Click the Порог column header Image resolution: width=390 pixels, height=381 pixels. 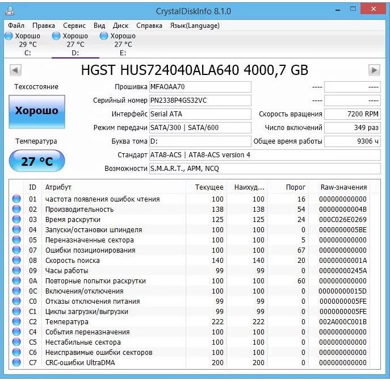[x=288, y=187]
